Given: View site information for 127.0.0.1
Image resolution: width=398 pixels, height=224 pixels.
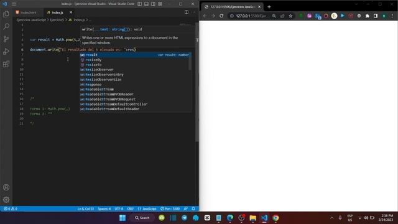Looking at the screenshot, I should pos(232,16).
